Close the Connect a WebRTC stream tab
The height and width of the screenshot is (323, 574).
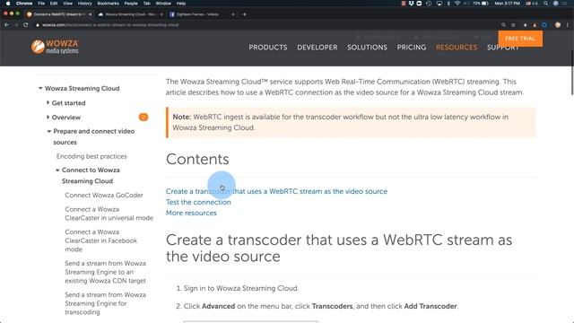pyautogui.click(x=90, y=14)
